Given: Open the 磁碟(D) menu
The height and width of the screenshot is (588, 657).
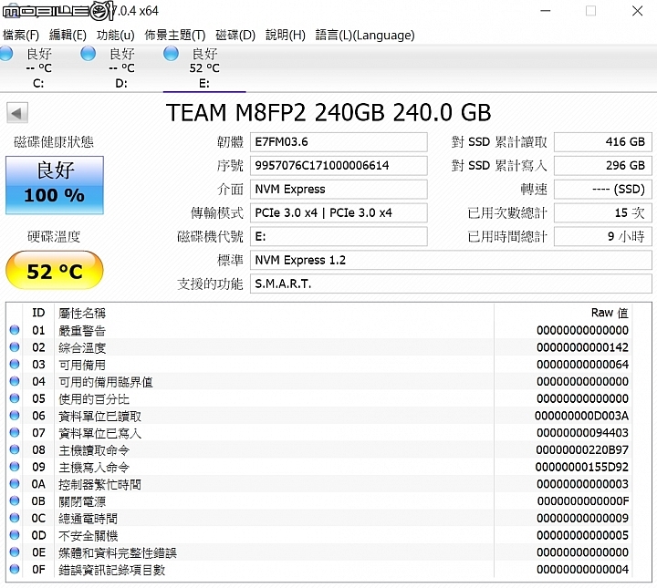Looking at the screenshot, I should click(235, 35).
